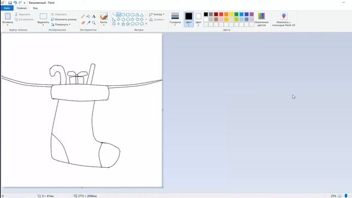Viewport: 352px width, 198px height.
Task: Pick the orange color swatch
Action: 226,14
